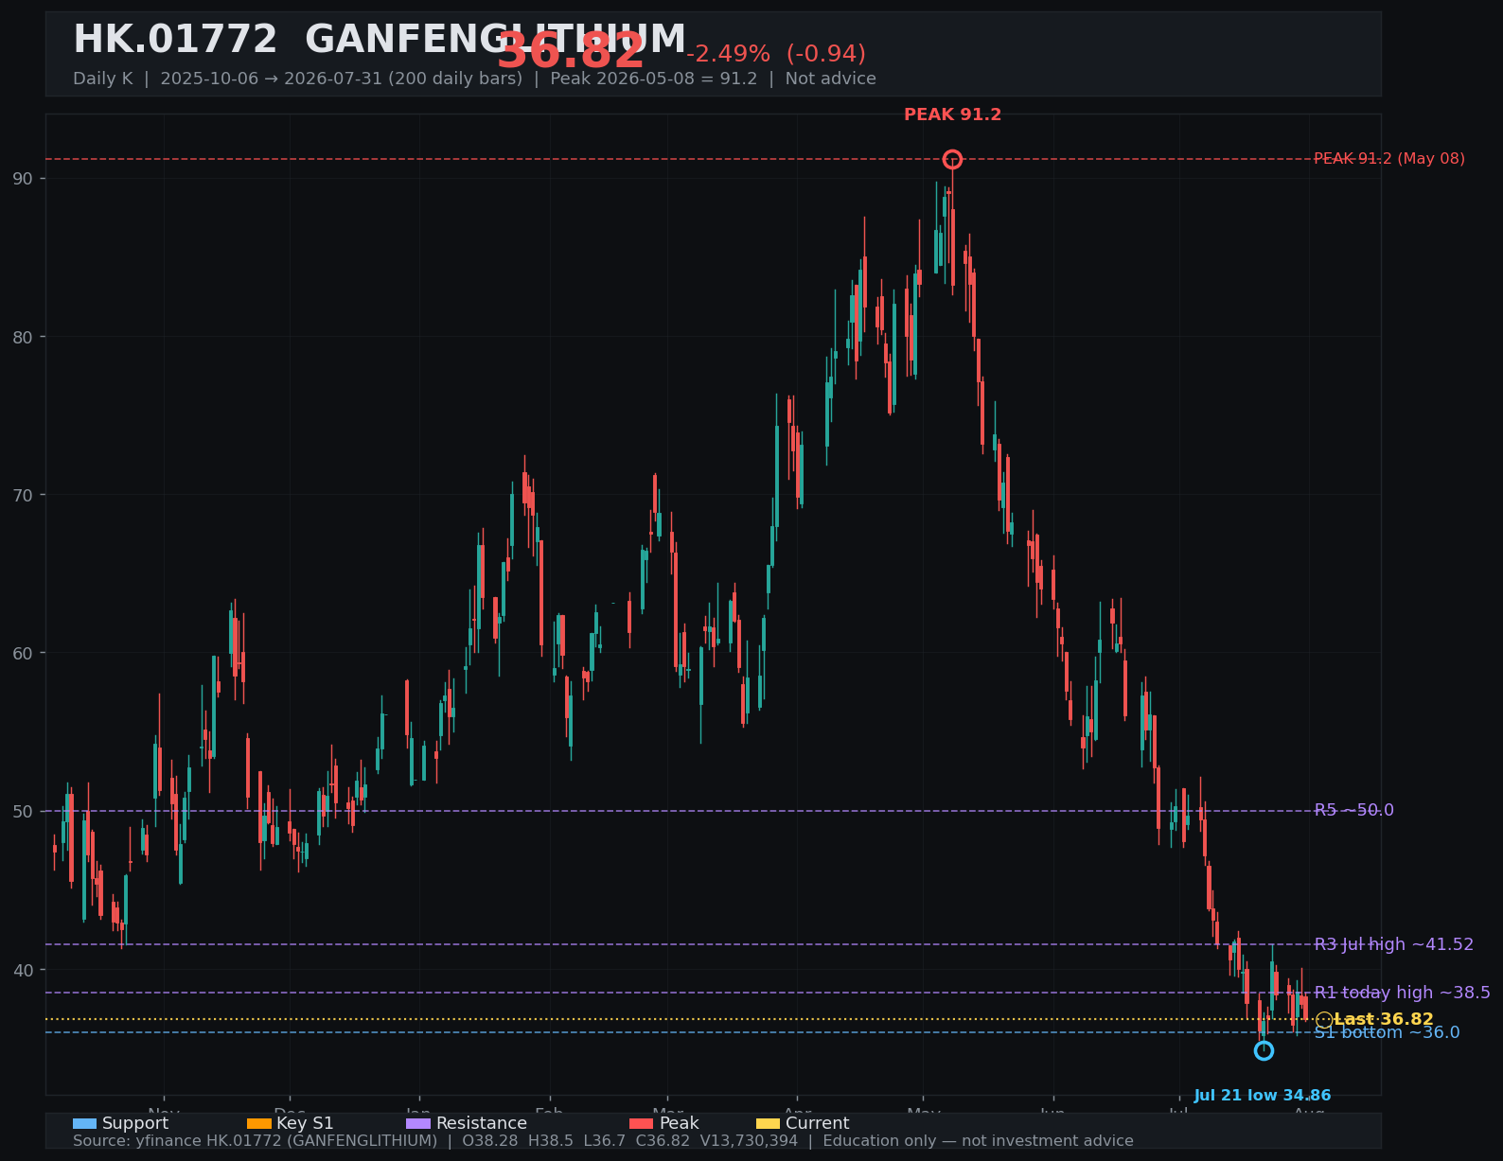Click "Peak 2026-05-08 = 91.2" in the subtitle
This screenshot has width=1503, height=1161.
coord(654,79)
